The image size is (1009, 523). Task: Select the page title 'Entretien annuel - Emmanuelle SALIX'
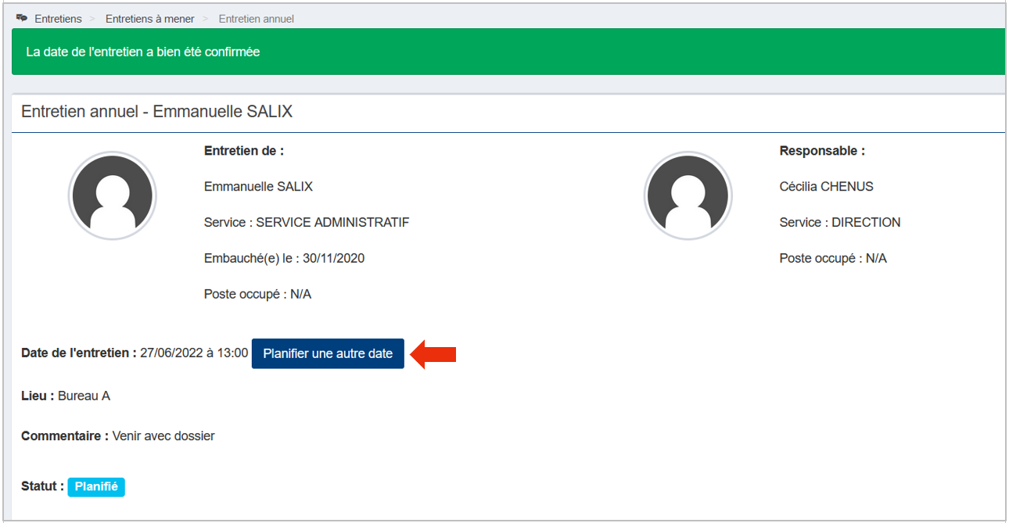157,112
